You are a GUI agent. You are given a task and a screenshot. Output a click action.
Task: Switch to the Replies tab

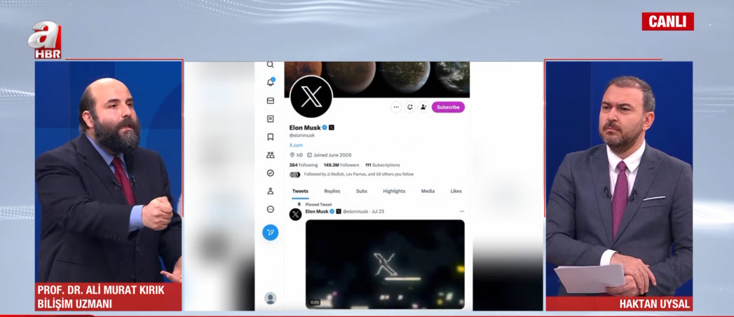click(332, 191)
